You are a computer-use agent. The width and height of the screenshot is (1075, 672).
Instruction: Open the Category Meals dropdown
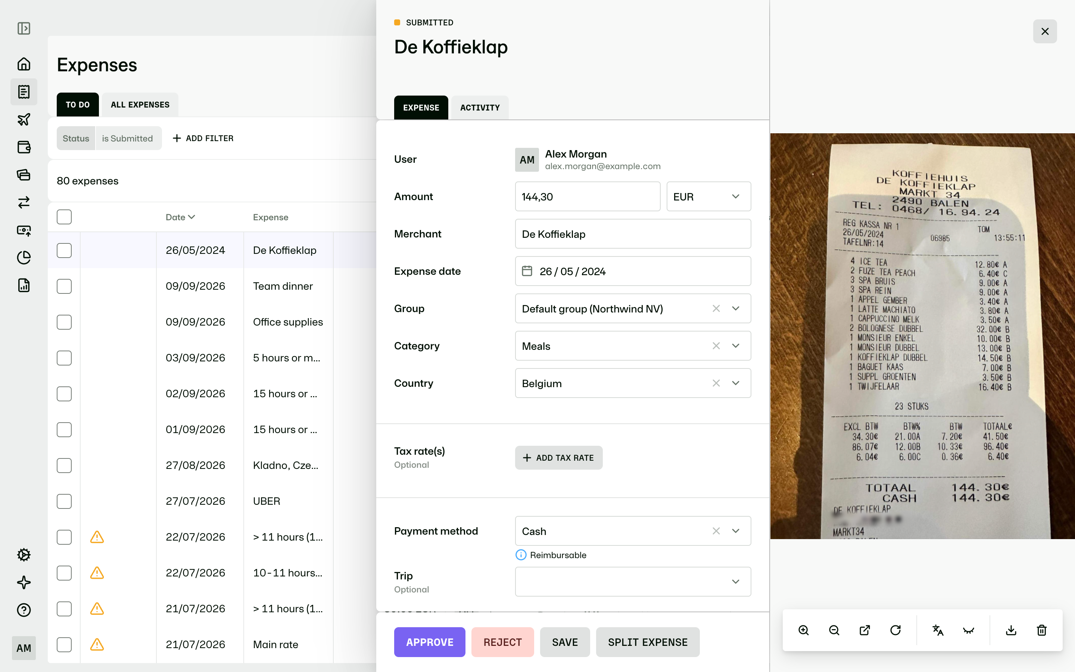tap(633, 346)
